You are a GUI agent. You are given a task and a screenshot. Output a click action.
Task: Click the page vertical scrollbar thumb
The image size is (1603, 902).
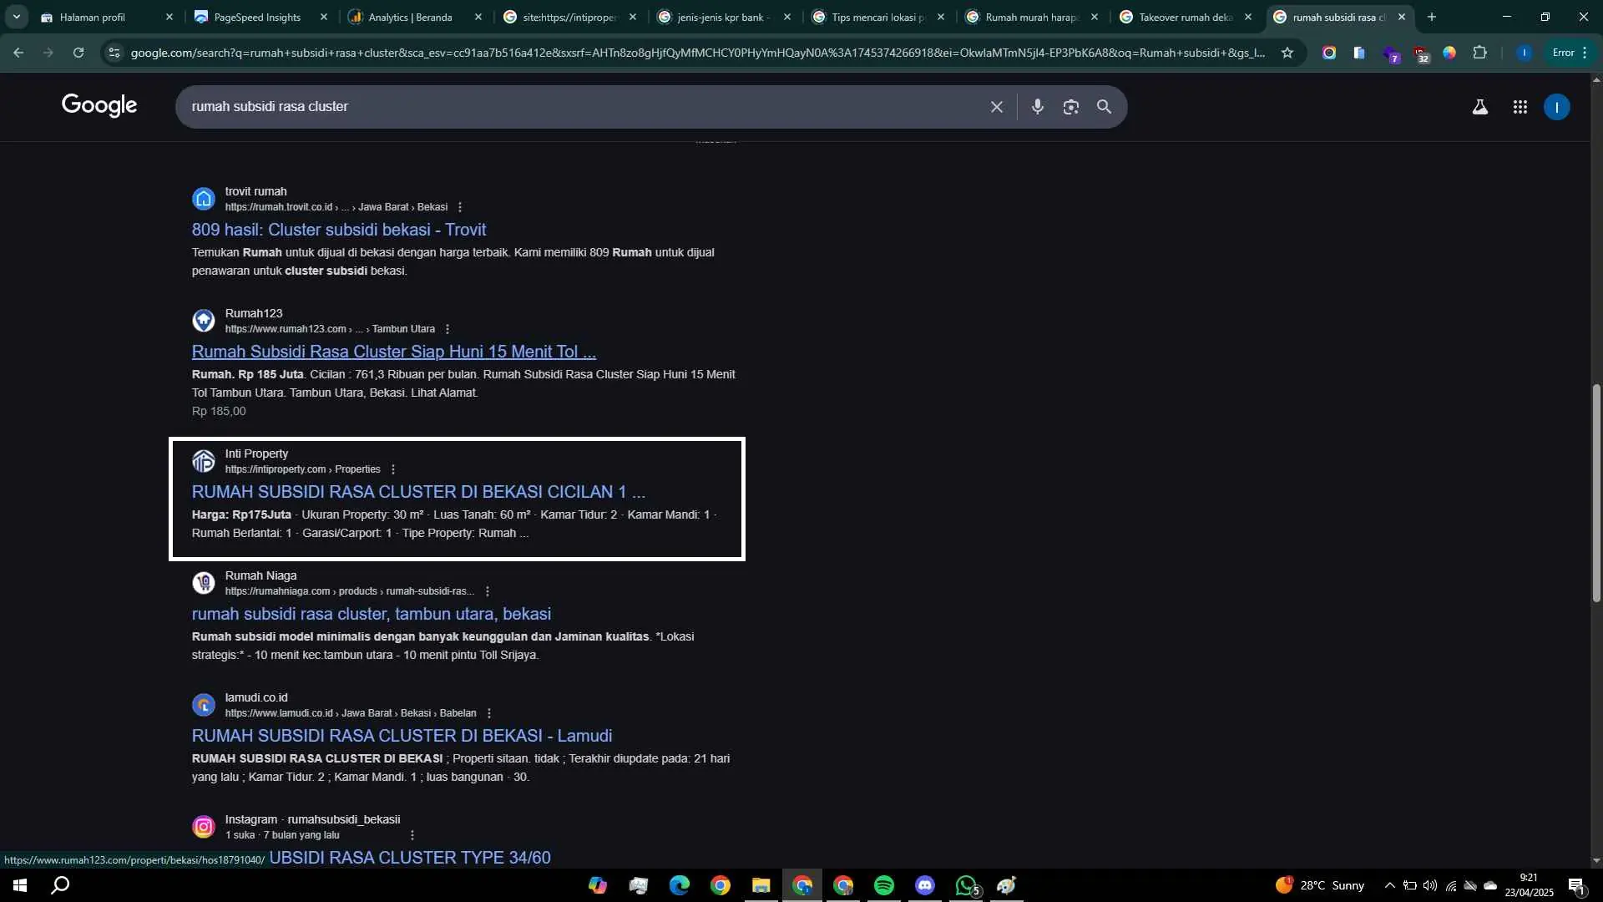1596,493
